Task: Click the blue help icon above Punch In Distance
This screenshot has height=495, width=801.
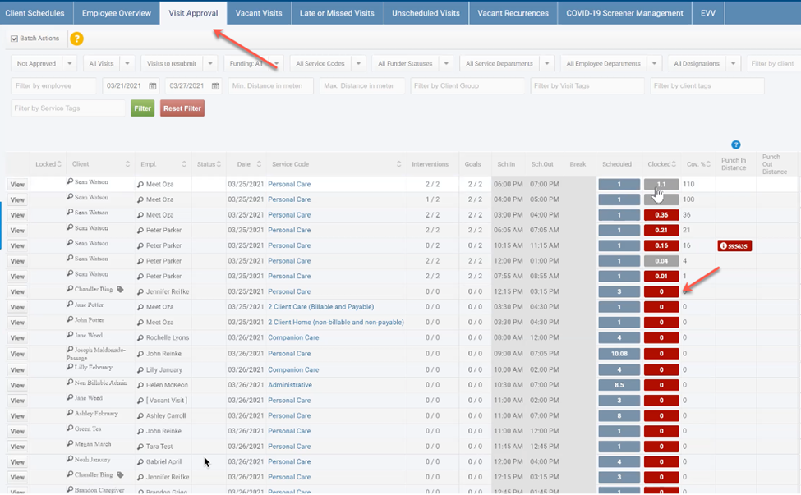Action: [735, 145]
